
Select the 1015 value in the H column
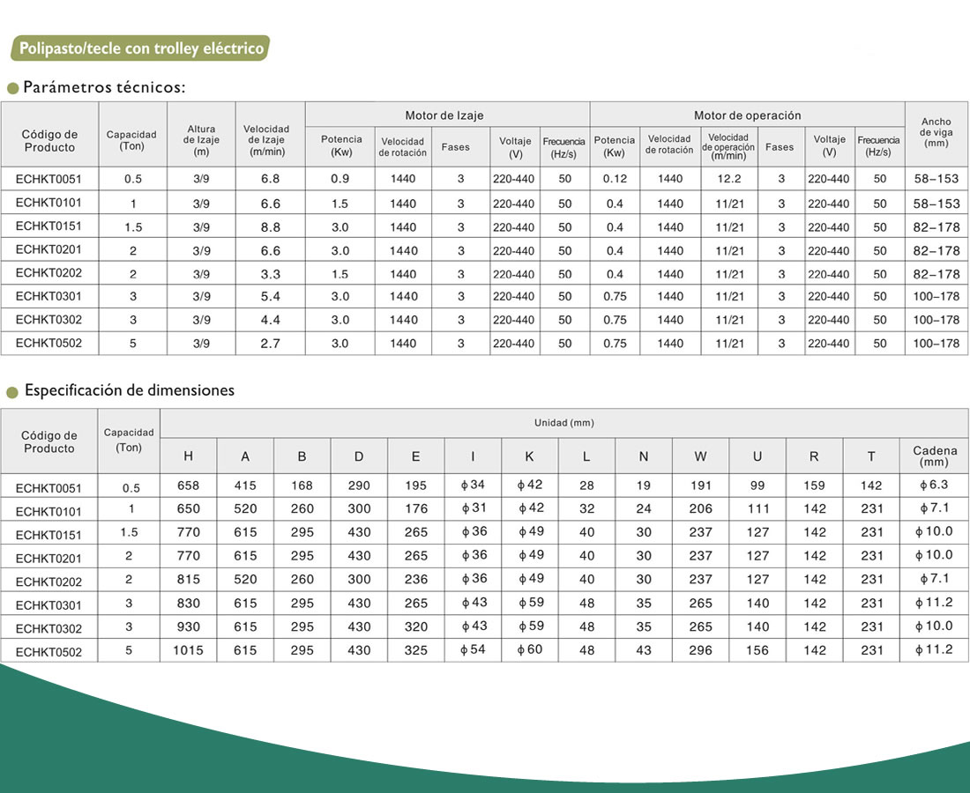click(189, 650)
